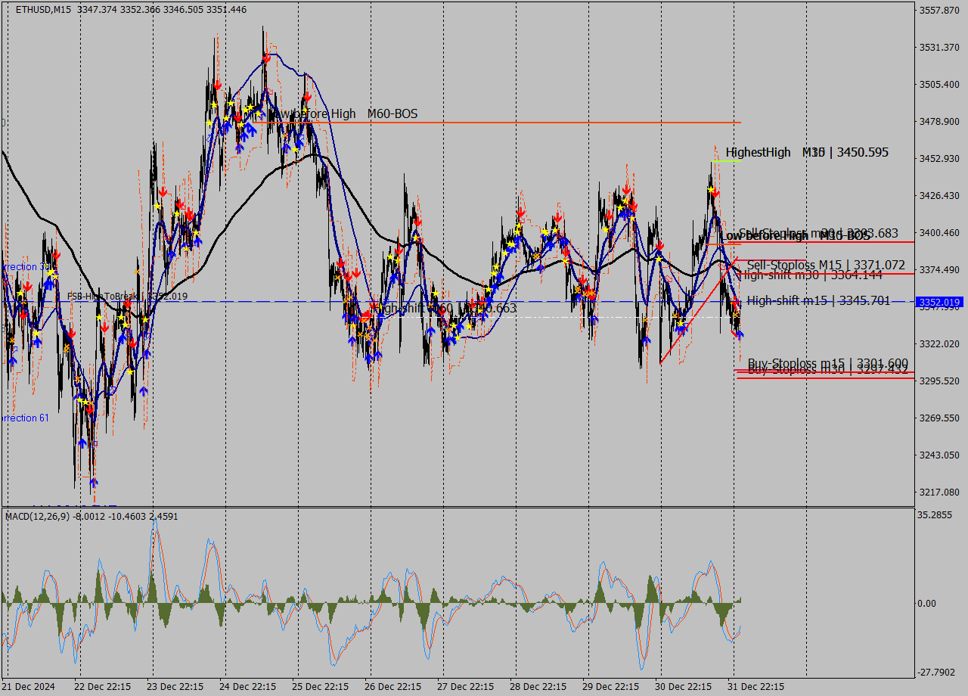Image resolution: width=968 pixels, height=696 pixels.
Task: Click the 3400.460 price axis label
Action: 939,233
